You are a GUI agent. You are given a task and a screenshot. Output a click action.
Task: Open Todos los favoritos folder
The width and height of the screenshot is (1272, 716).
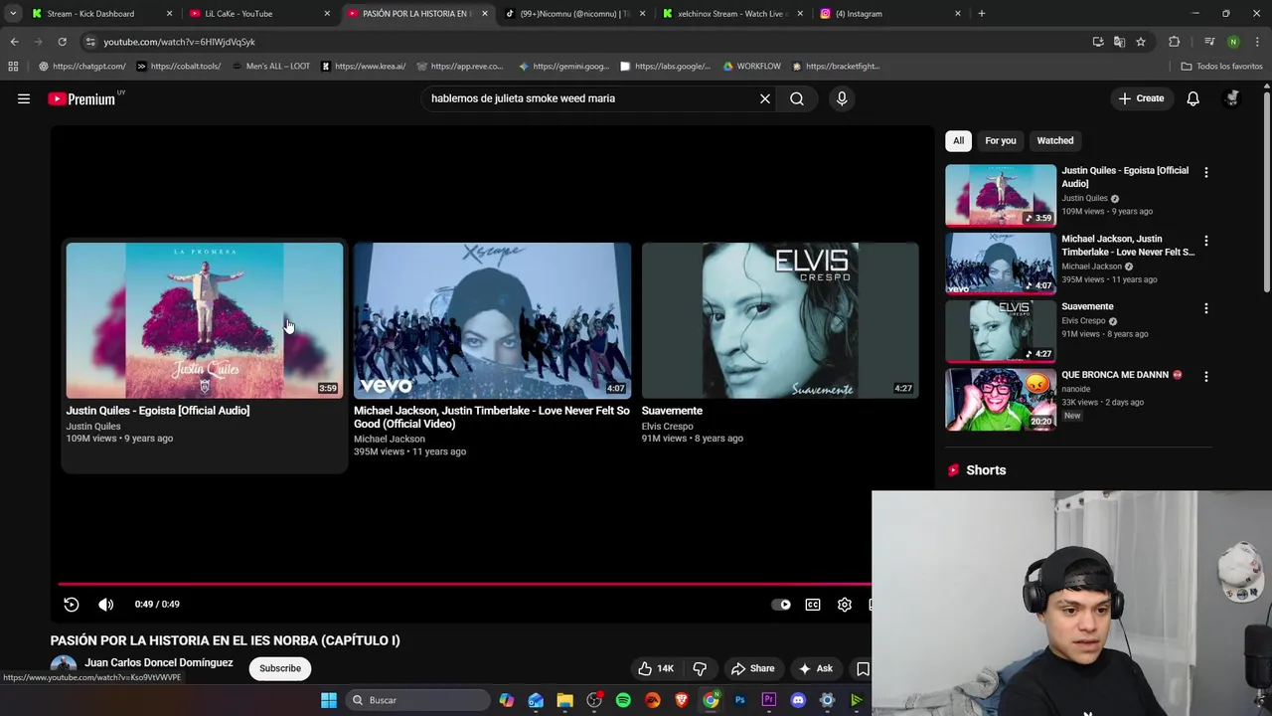tap(1221, 67)
